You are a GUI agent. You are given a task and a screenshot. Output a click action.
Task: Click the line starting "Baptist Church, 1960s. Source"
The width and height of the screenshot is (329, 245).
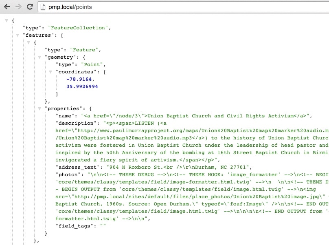click(x=192, y=204)
